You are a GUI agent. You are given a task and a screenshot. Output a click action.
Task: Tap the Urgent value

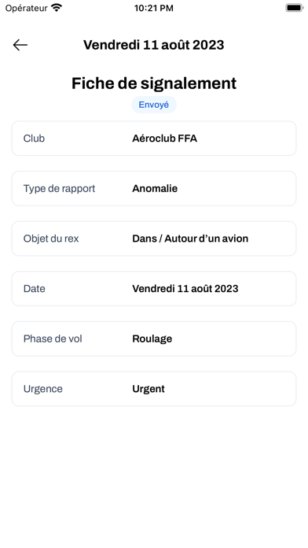(148, 389)
